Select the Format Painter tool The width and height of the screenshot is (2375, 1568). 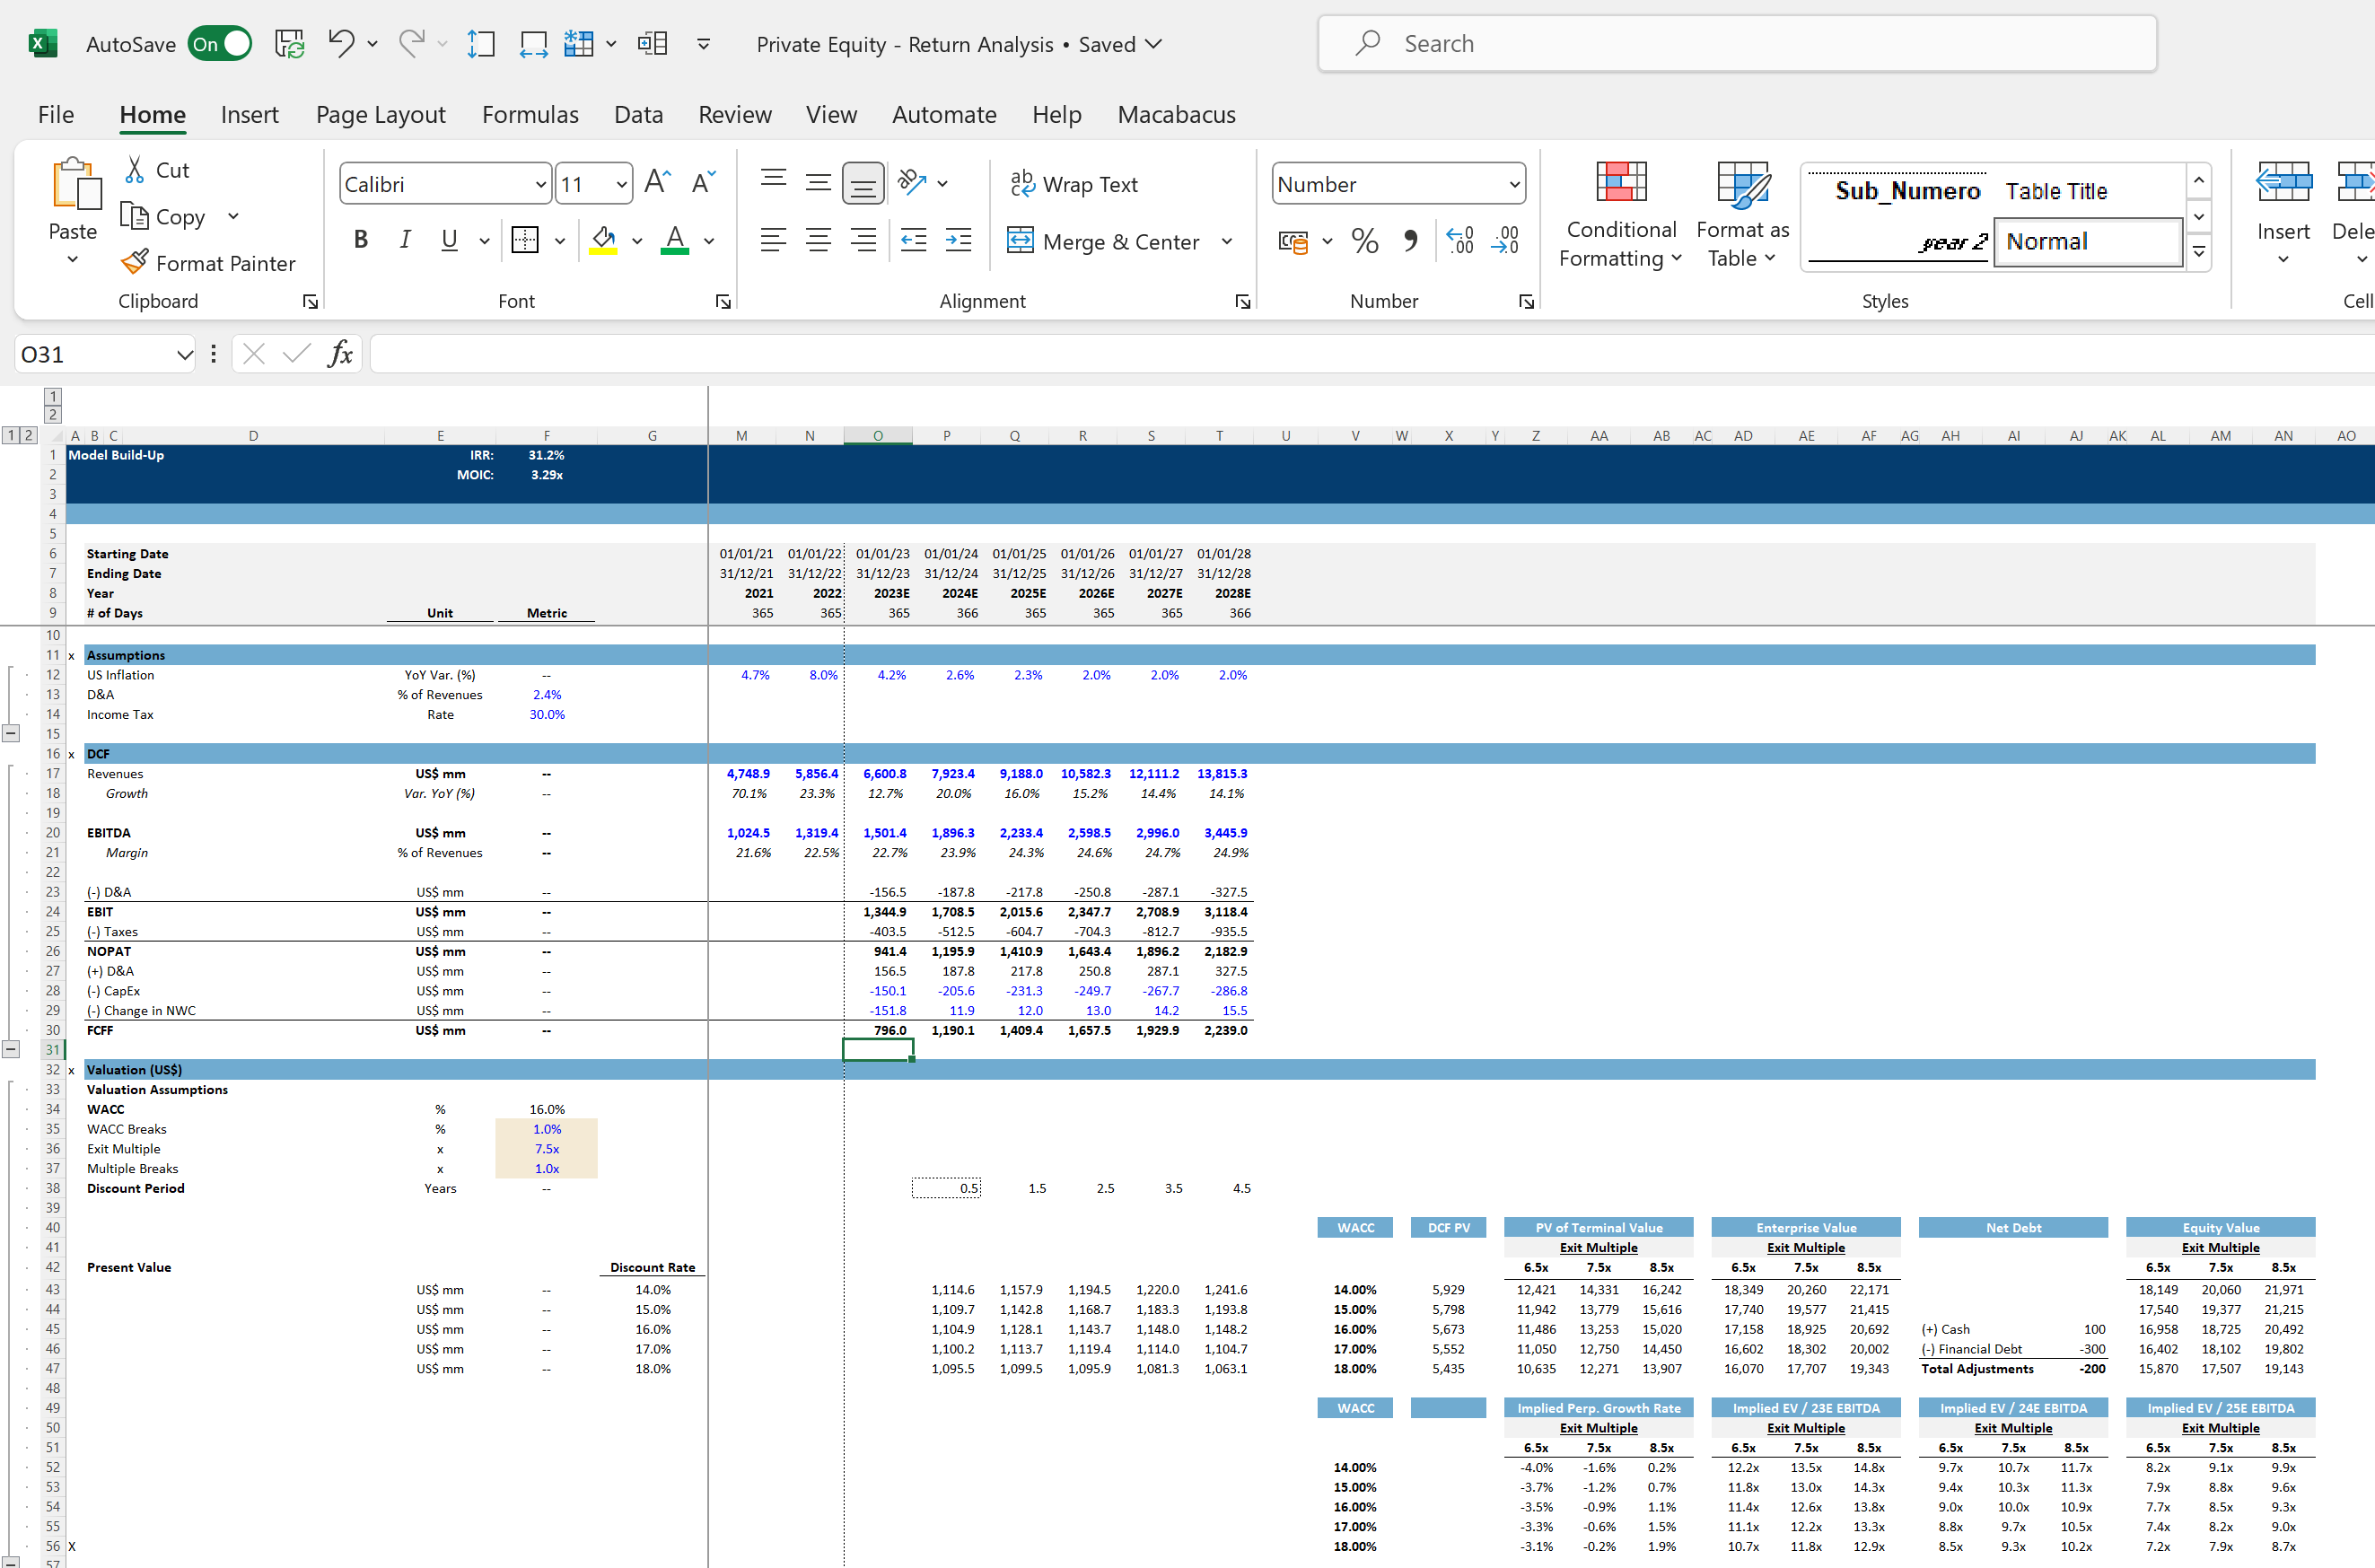click(x=210, y=263)
